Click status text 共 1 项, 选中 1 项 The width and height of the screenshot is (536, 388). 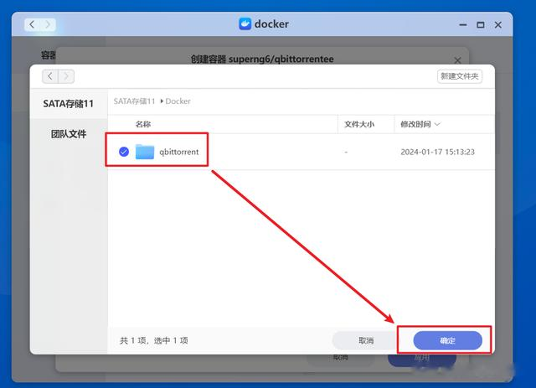(154, 340)
